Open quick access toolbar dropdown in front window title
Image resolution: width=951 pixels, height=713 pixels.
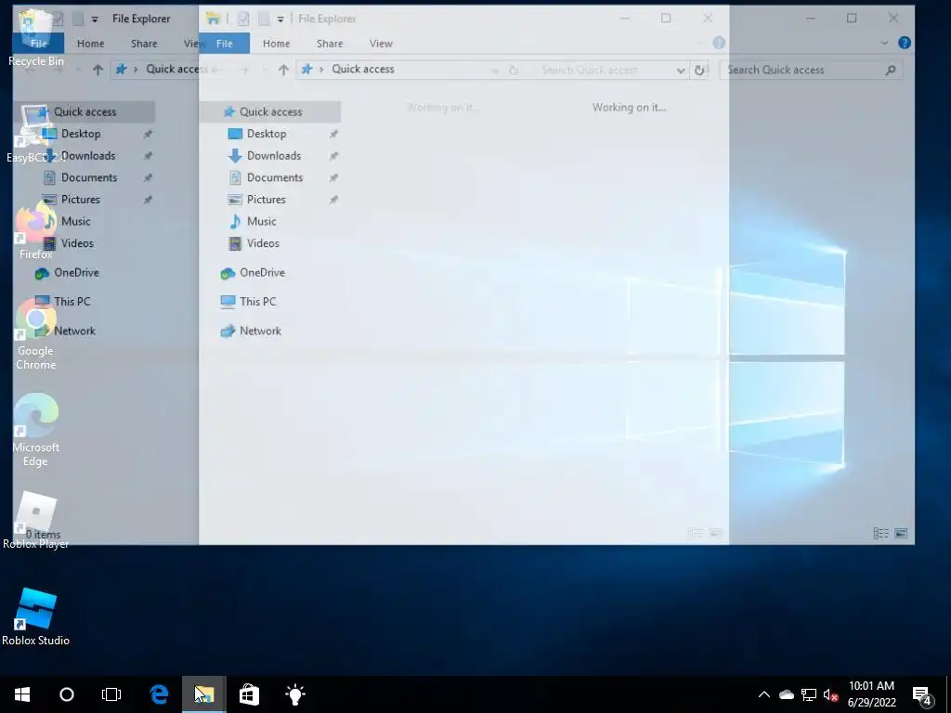(280, 19)
